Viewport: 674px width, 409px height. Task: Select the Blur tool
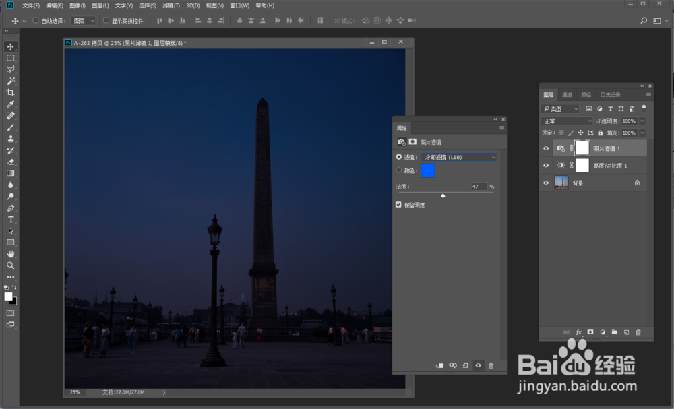point(11,185)
